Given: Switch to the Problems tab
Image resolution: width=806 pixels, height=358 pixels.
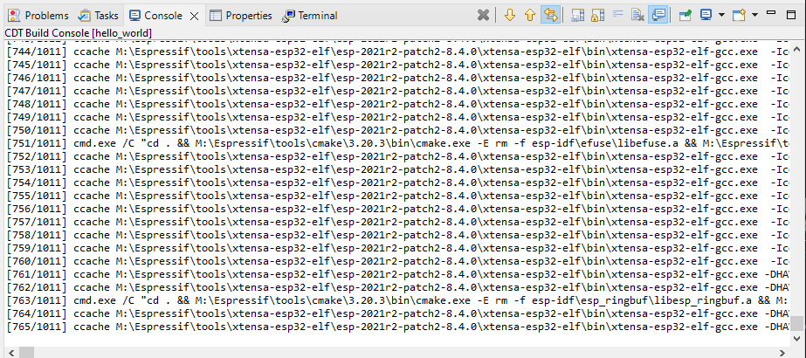Looking at the screenshot, I should 38,16.
